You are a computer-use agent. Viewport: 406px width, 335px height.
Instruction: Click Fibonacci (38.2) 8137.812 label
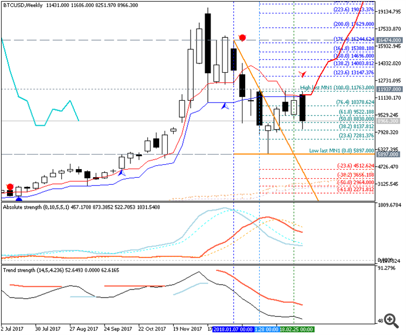(x=356, y=126)
